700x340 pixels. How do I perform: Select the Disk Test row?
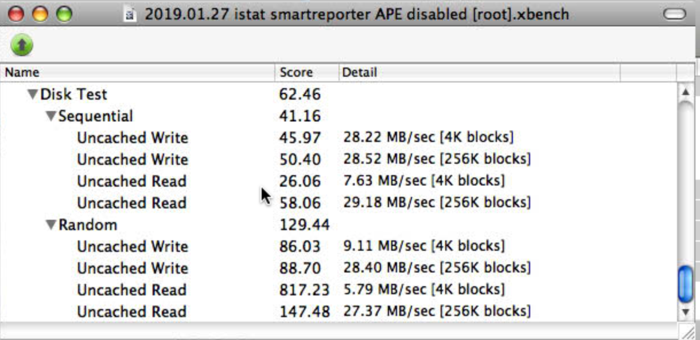coord(339,94)
